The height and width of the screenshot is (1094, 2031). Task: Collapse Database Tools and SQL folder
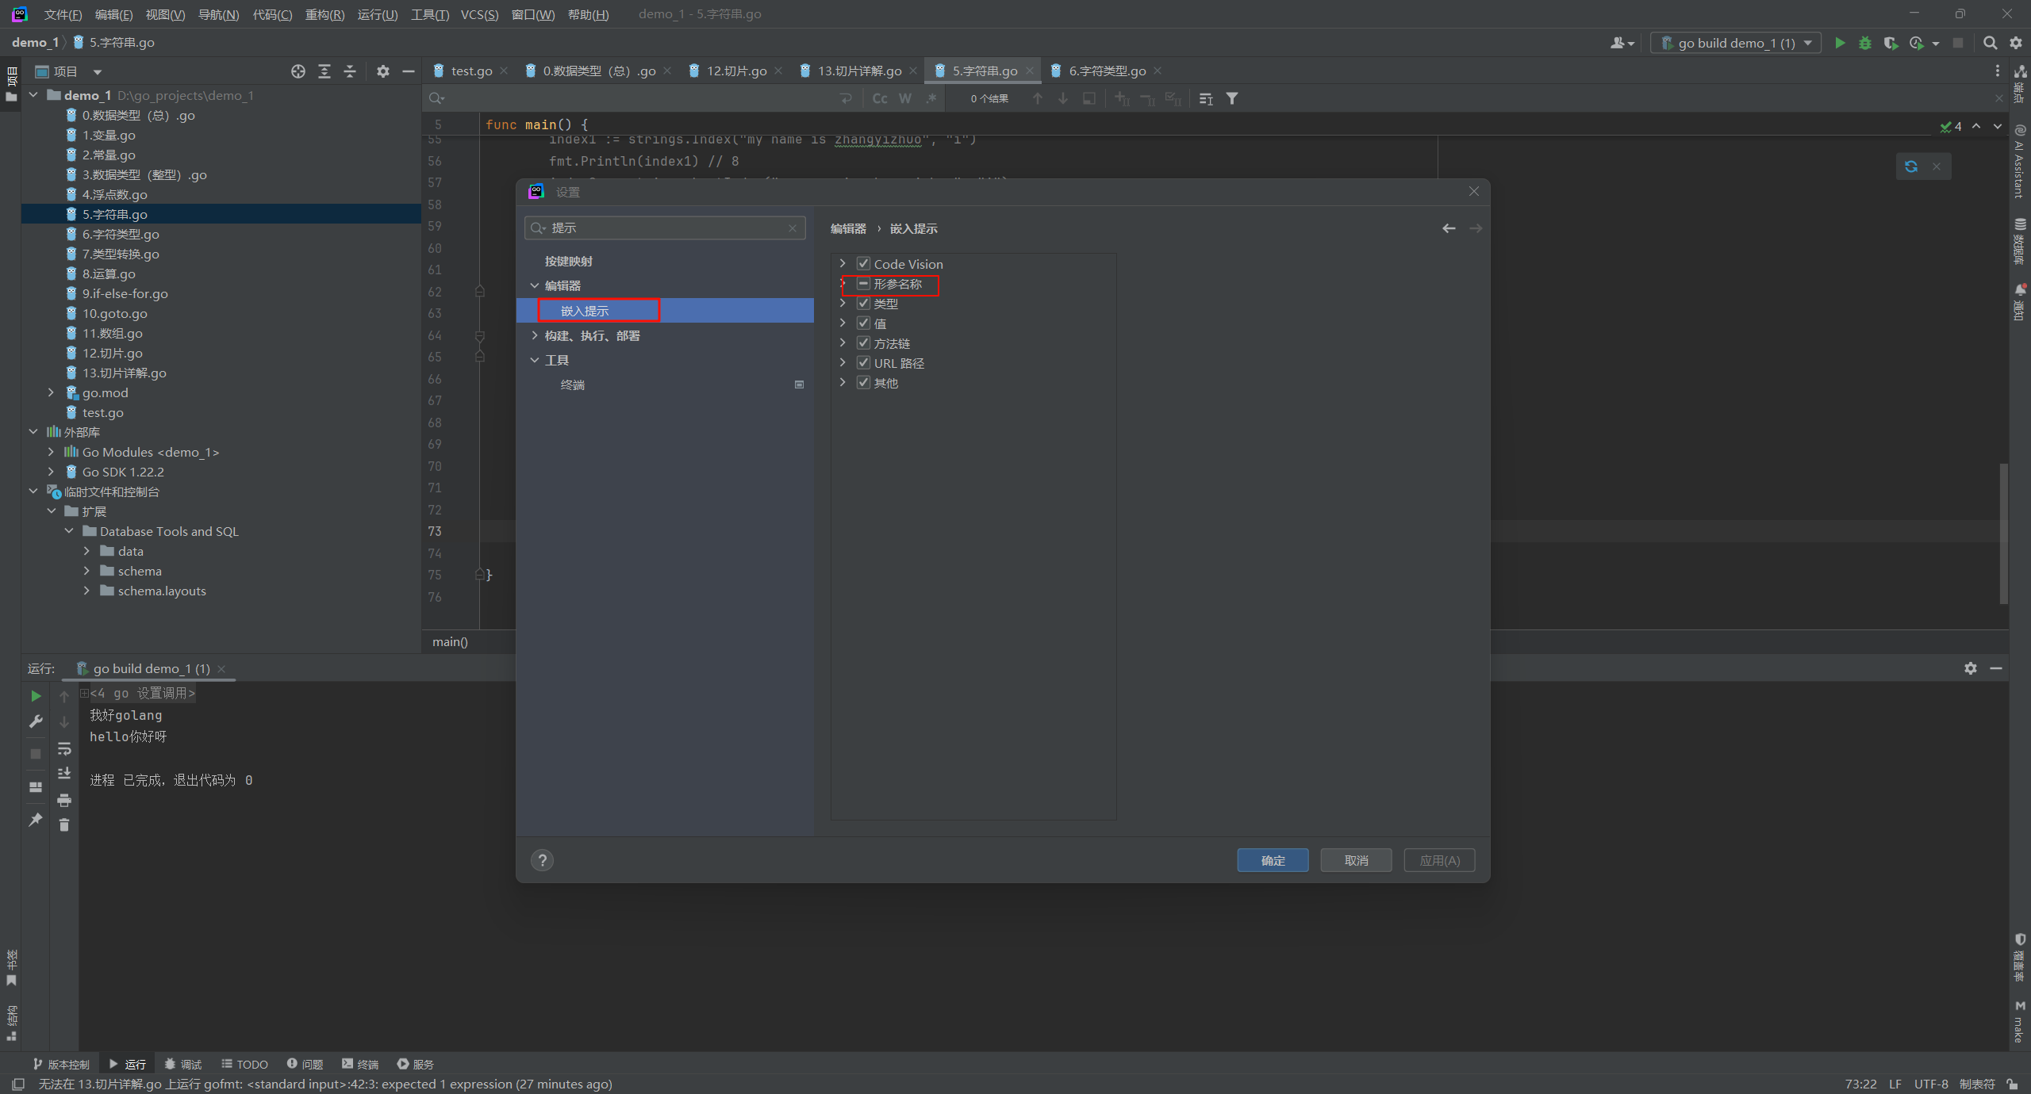point(69,531)
